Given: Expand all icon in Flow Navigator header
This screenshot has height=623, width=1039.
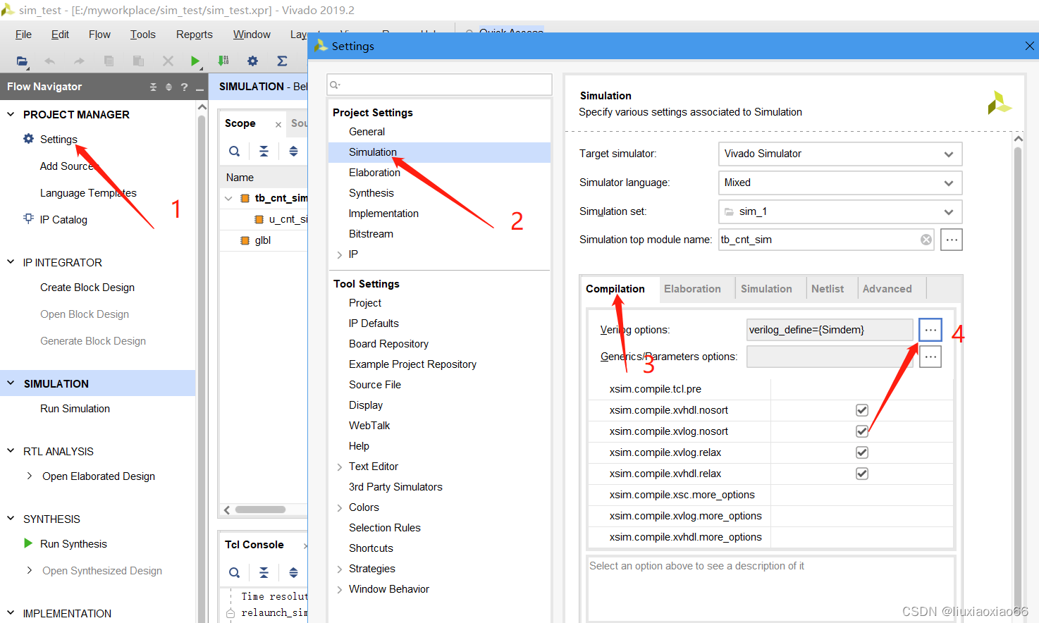Looking at the screenshot, I should [168, 87].
